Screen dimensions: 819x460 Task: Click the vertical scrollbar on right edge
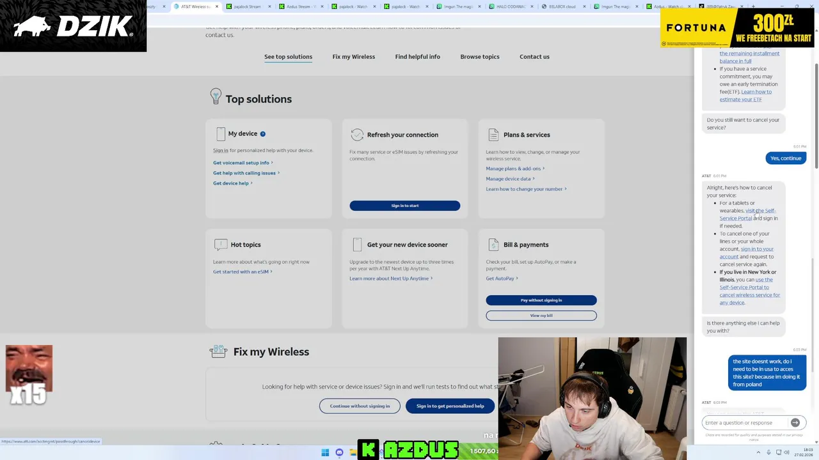pos(816,115)
